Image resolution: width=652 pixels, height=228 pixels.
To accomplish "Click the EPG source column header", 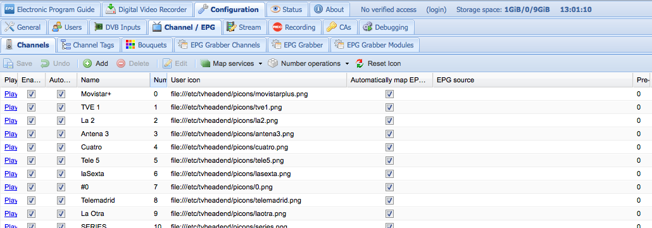I will 532,80.
